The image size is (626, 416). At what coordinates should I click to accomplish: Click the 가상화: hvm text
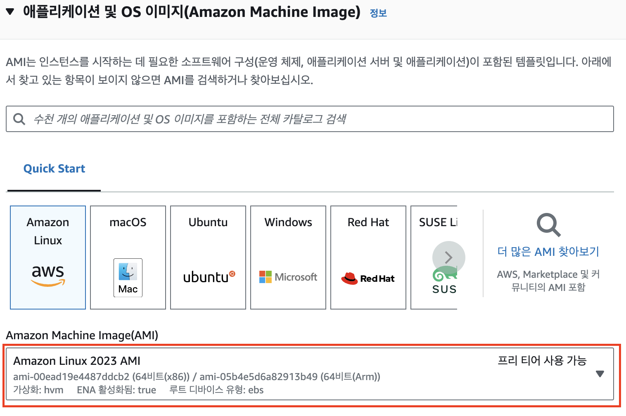[38, 390]
